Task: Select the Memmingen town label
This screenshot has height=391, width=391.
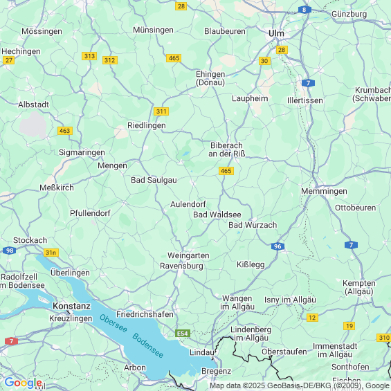Action: pyautogui.click(x=324, y=191)
